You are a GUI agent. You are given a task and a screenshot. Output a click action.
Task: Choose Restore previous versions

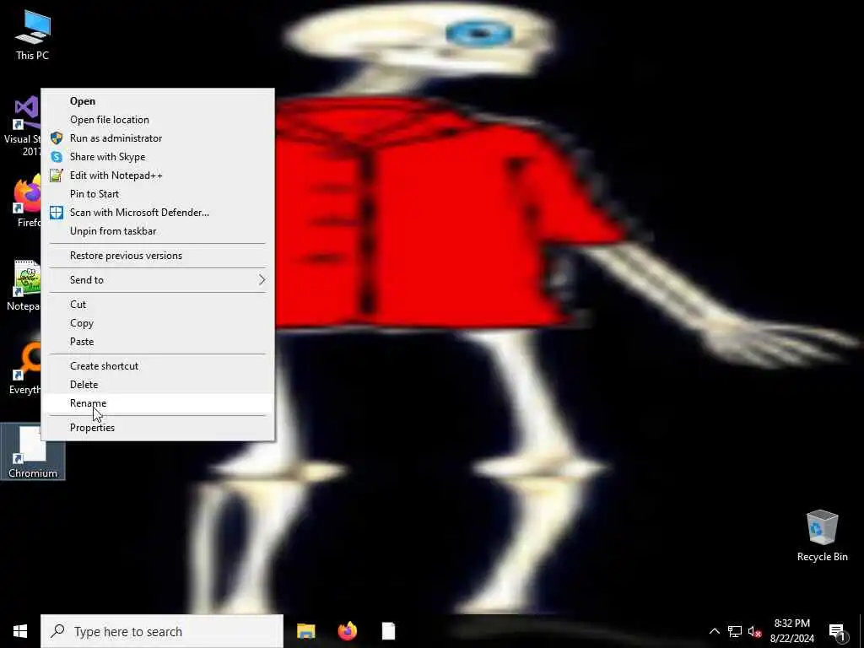(x=158, y=256)
